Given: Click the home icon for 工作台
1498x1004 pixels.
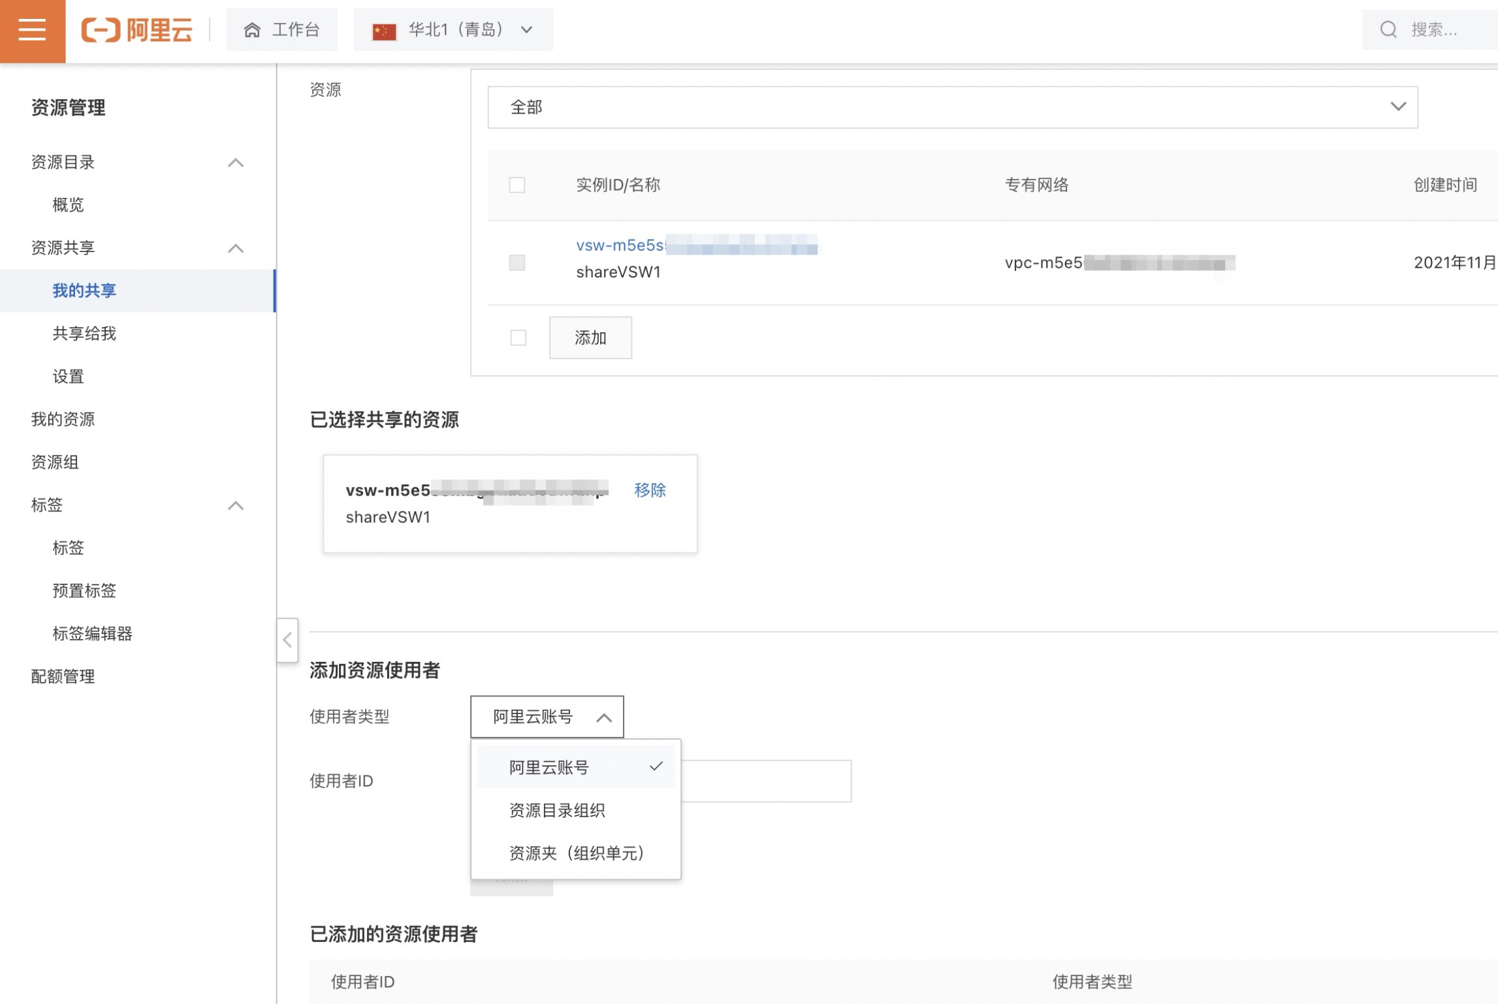Looking at the screenshot, I should (x=252, y=30).
